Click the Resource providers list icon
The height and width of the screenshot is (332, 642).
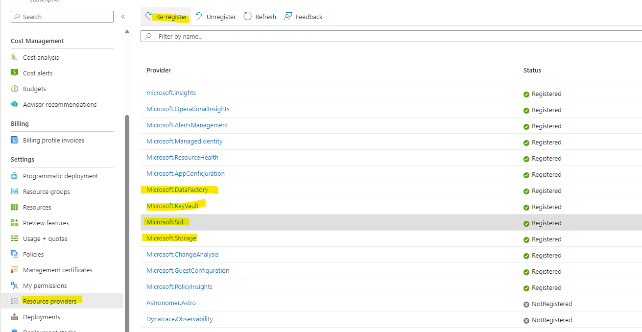[x=14, y=301]
